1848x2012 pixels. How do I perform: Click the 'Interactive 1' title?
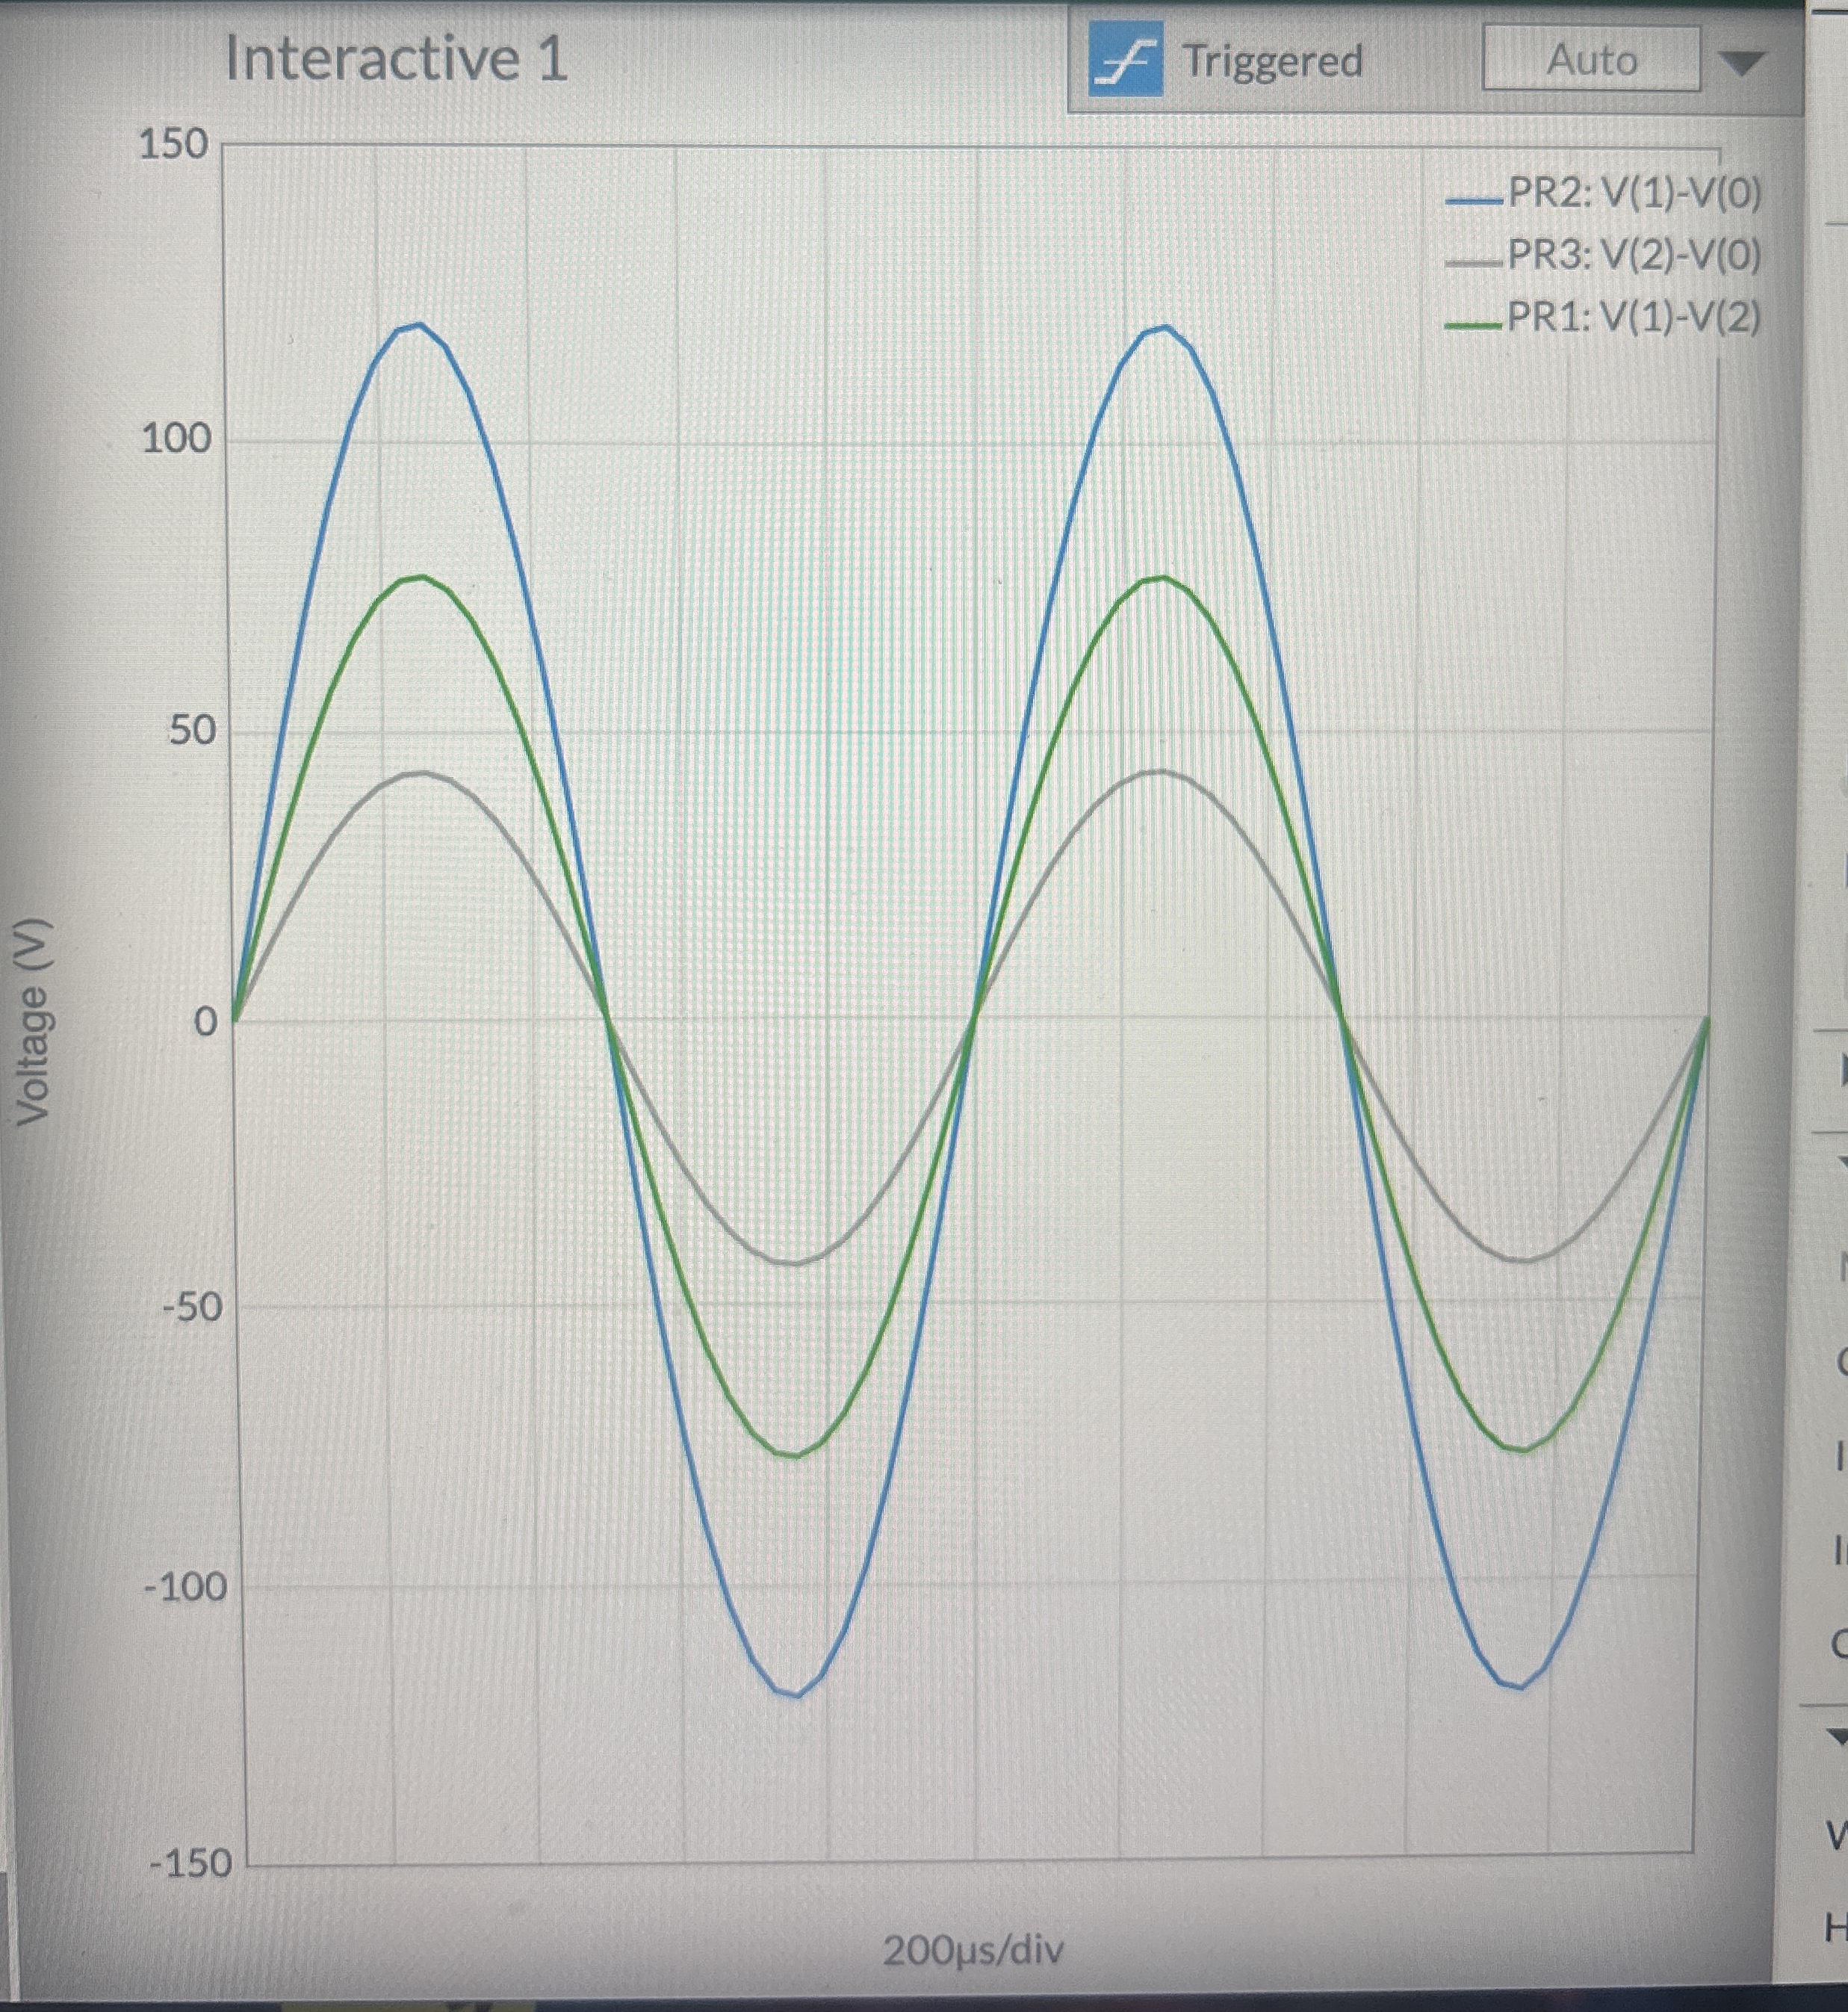pos(396,58)
